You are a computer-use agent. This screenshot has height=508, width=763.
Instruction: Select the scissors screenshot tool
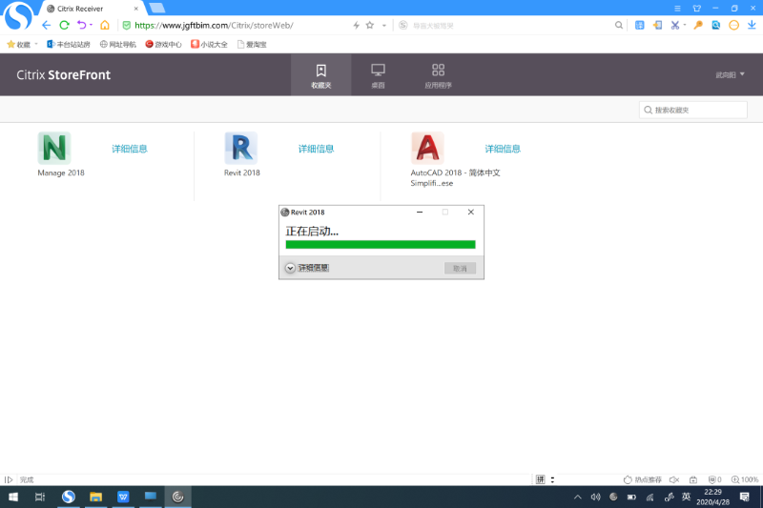pos(675,26)
